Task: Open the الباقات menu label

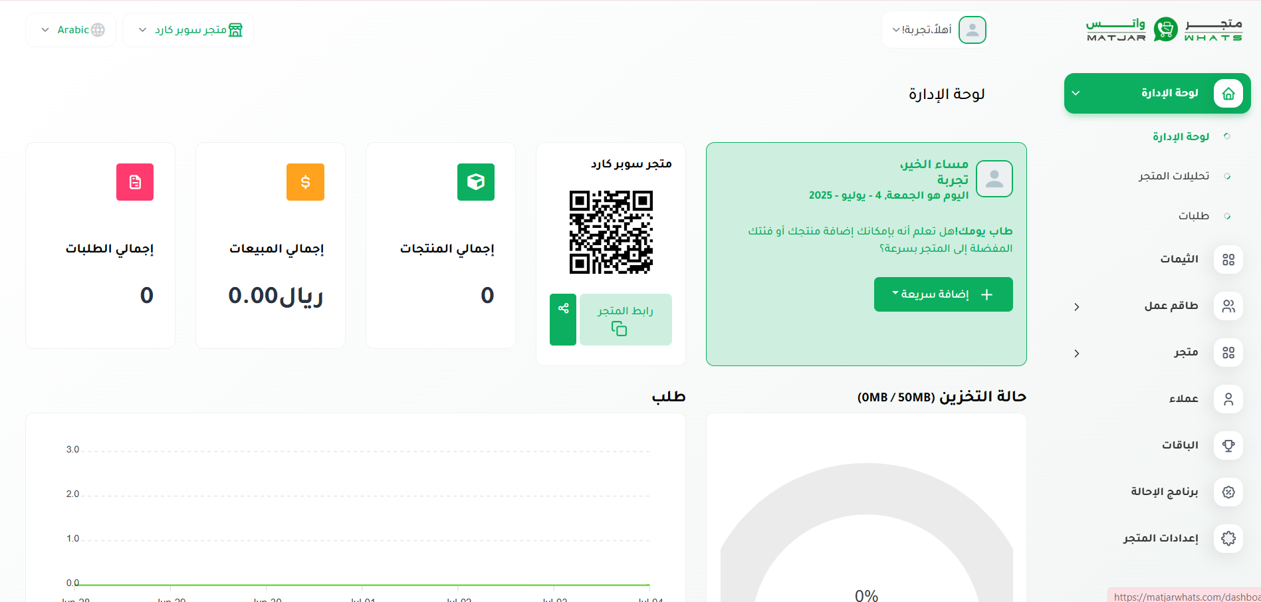Action: (1180, 445)
